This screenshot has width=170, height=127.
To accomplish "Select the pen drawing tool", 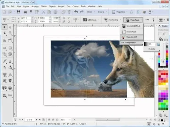I will point(5,61).
